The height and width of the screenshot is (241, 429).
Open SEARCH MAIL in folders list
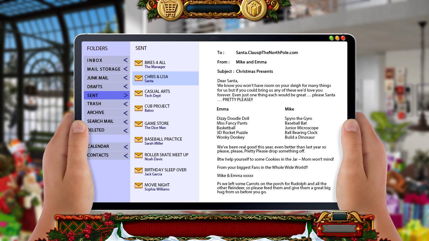(x=100, y=121)
